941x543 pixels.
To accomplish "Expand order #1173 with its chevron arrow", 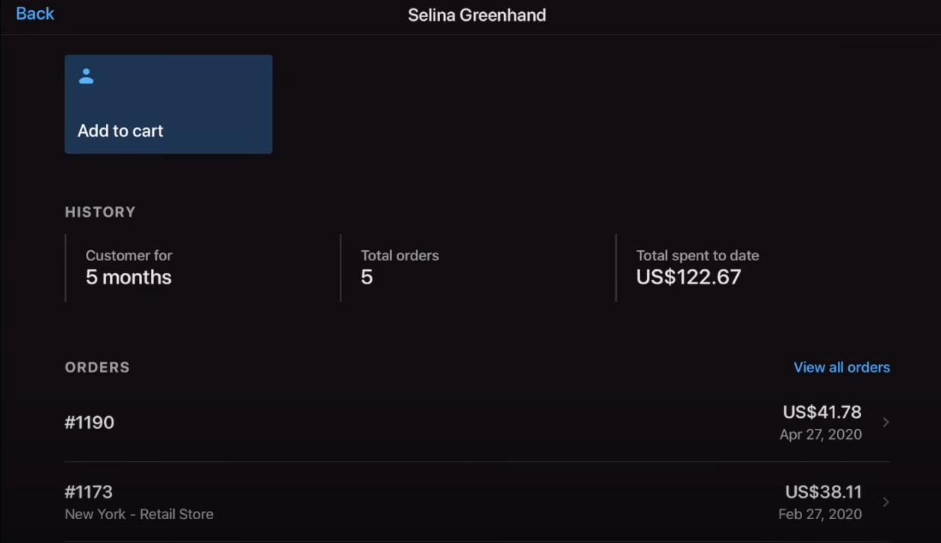I will click(886, 502).
